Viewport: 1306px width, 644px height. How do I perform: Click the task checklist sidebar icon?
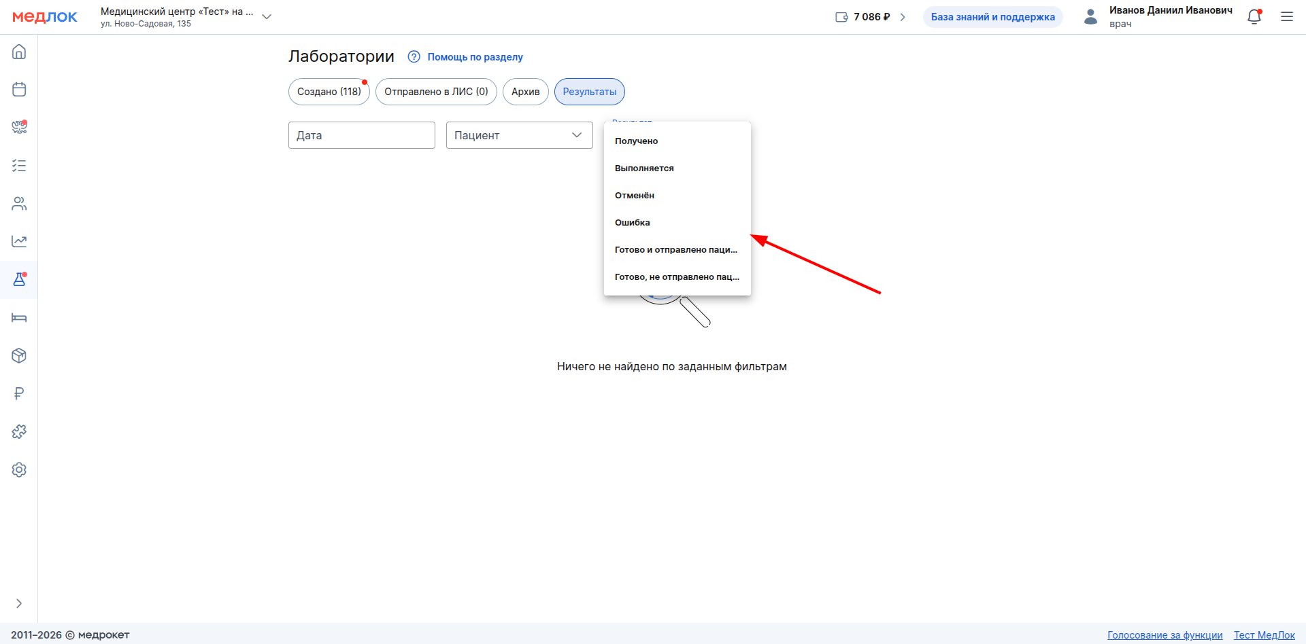pos(19,166)
